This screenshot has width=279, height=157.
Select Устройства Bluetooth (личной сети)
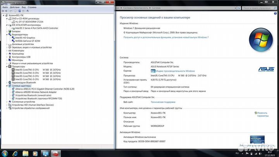[x=33, y=95]
